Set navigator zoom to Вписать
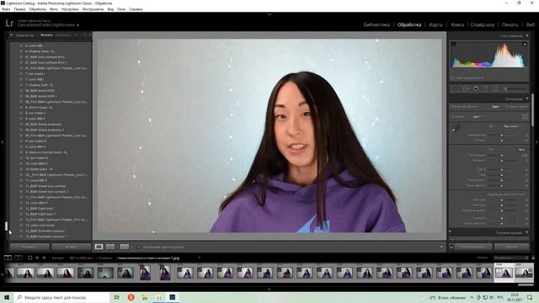Image resolution: width=539 pixels, height=303 pixels. pos(47,35)
